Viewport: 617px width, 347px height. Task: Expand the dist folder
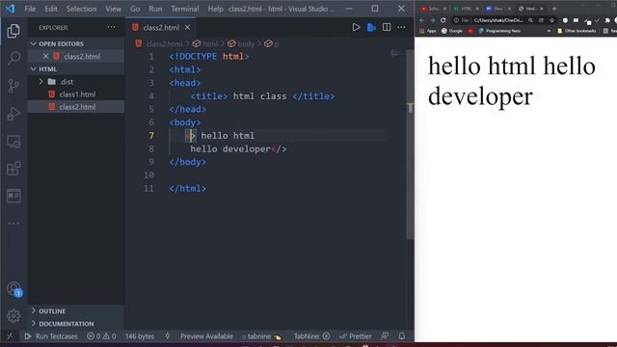40,81
